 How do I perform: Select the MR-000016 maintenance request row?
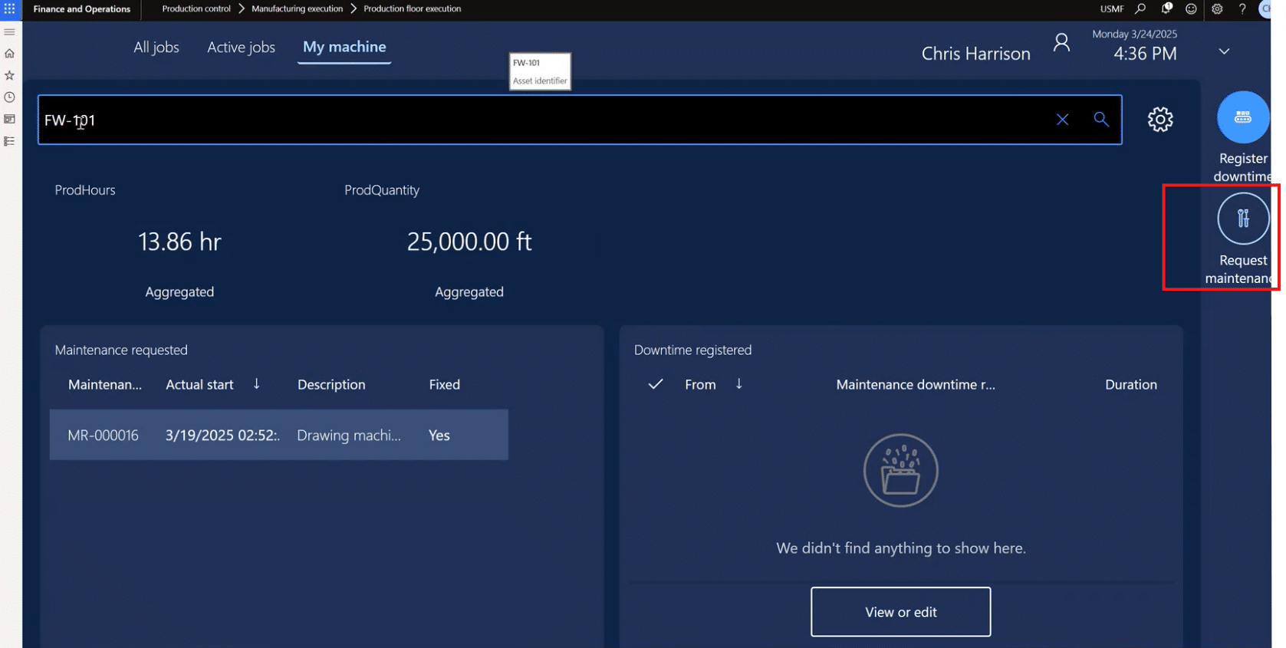pyautogui.click(x=278, y=435)
